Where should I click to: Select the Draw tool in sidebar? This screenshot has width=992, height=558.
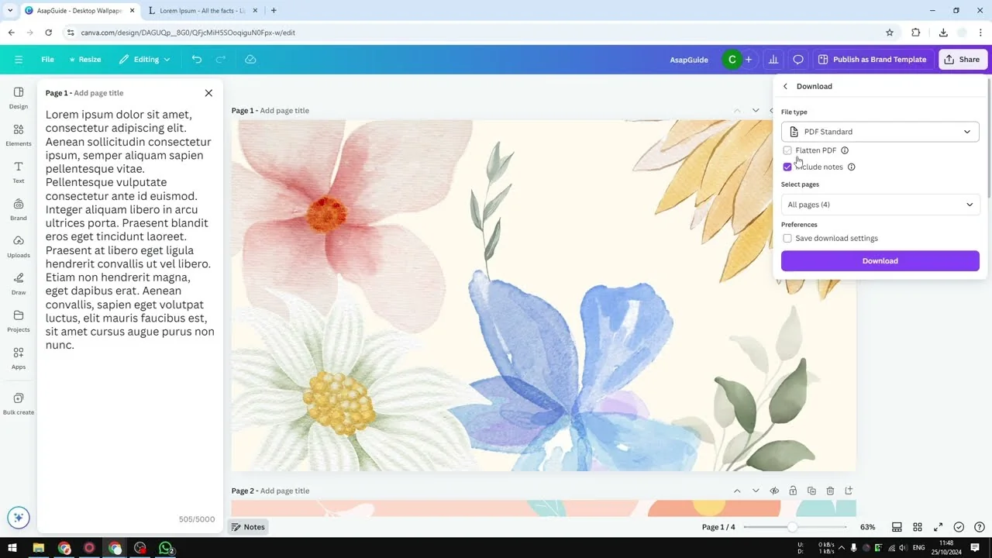point(19,282)
